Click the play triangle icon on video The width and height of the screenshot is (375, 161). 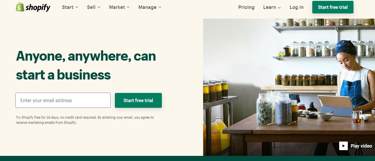(343, 146)
